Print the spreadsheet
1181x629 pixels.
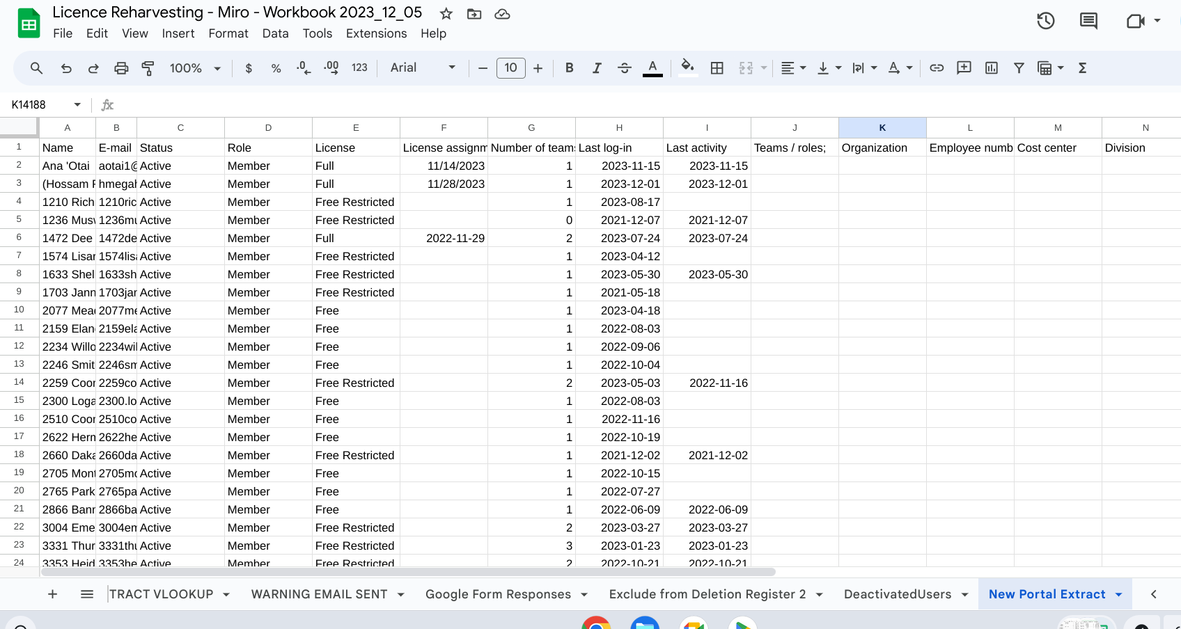pyautogui.click(x=121, y=68)
